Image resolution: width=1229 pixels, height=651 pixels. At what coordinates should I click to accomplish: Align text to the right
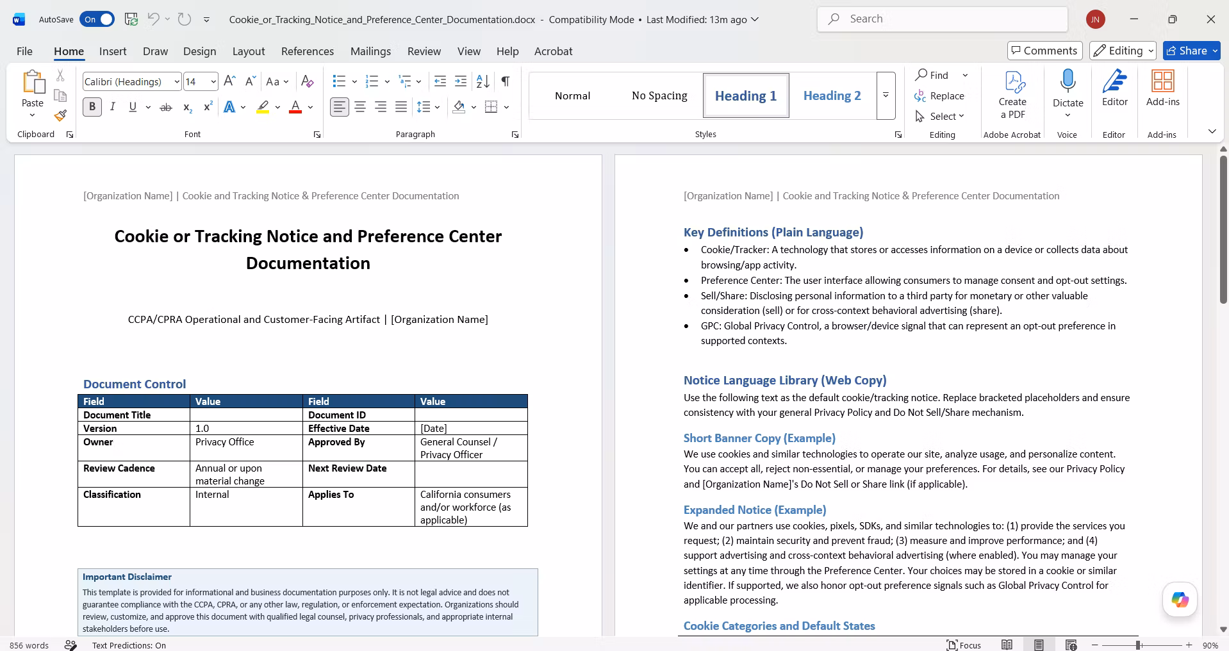tap(381, 107)
